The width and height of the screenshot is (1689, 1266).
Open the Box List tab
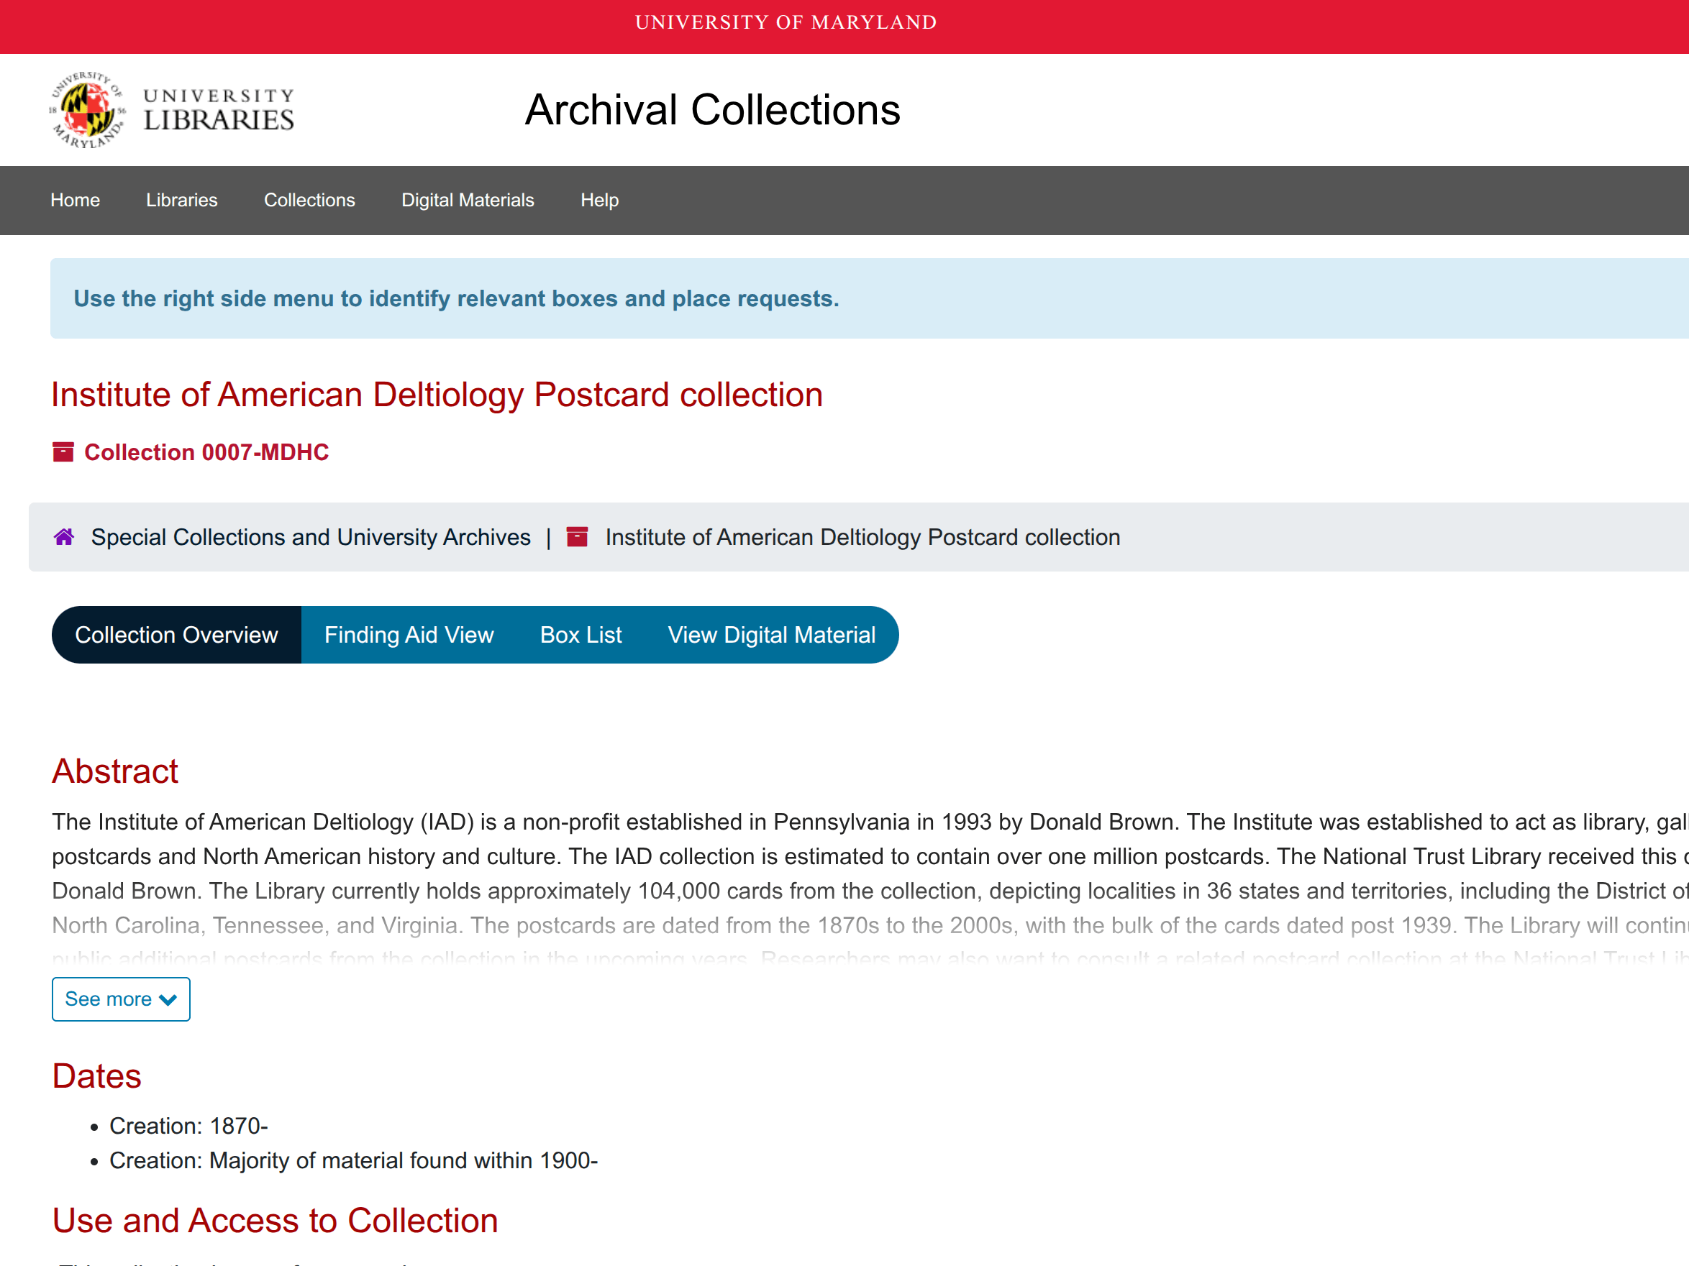pos(581,634)
